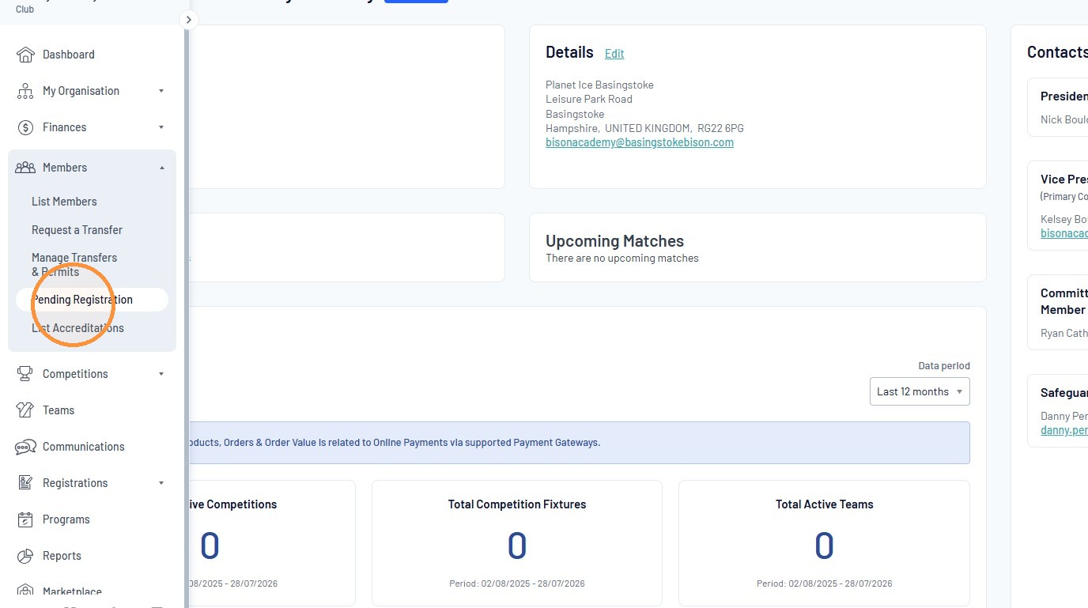This screenshot has width=1088, height=608.
Task: Click the bisonacademy@basingstokebison.com email link
Action: pyautogui.click(x=640, y=143)
